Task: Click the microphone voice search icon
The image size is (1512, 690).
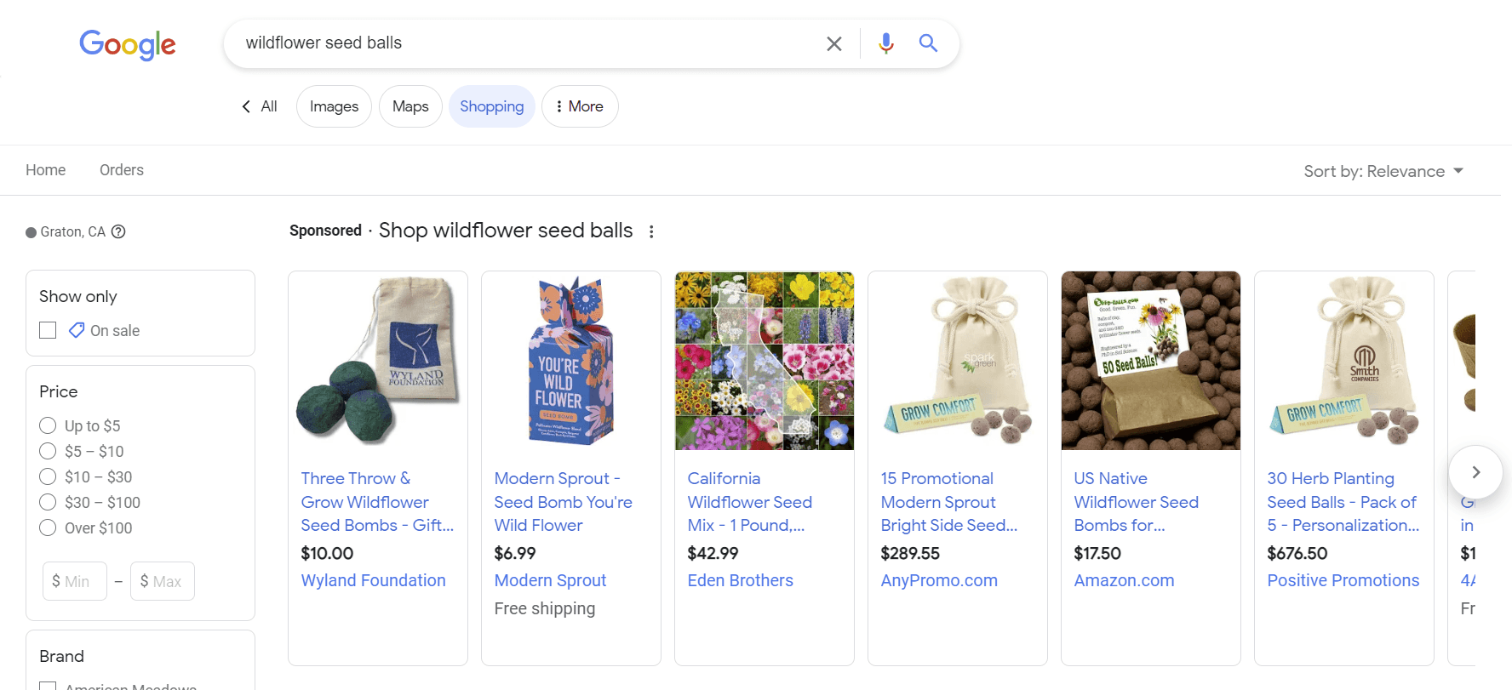Action: point(885,43)
